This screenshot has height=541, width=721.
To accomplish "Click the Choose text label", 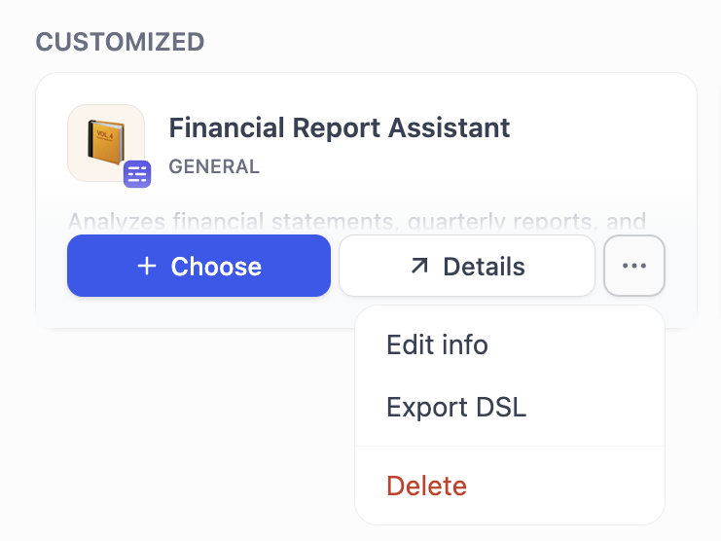I will click(x=216, y=267).
